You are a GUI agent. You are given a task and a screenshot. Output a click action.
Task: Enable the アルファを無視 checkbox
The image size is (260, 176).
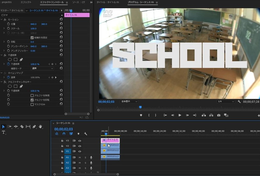32,96
